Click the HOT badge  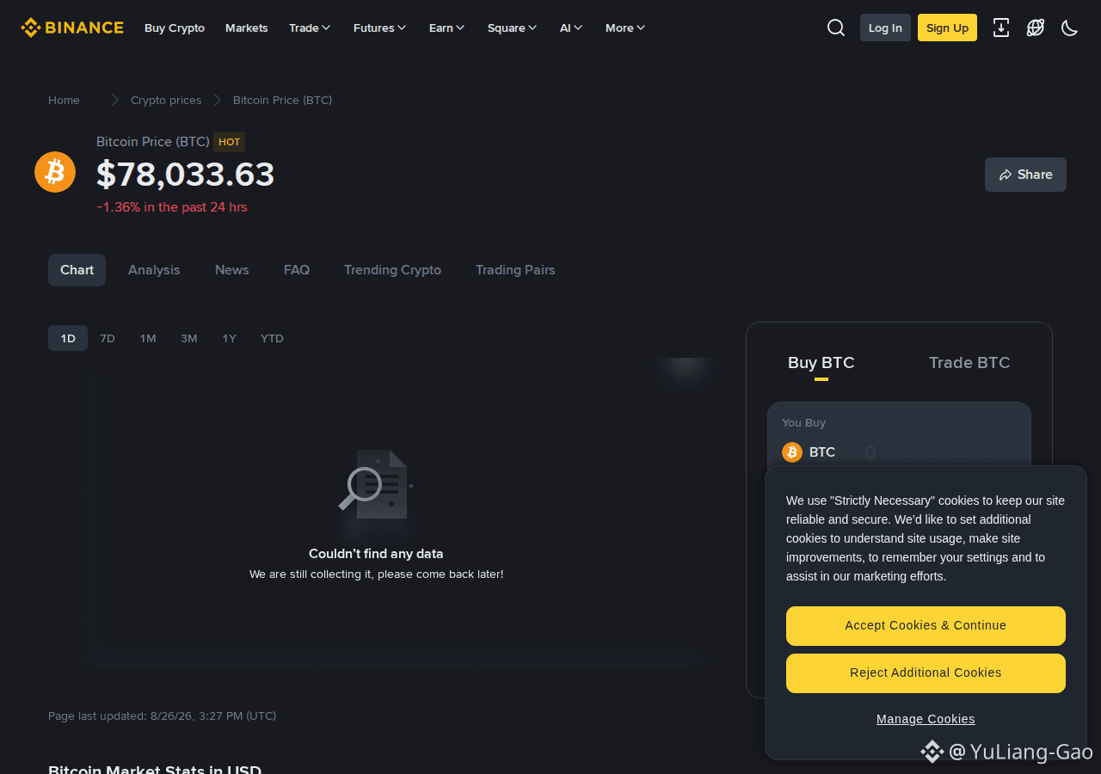pos(229,142)
